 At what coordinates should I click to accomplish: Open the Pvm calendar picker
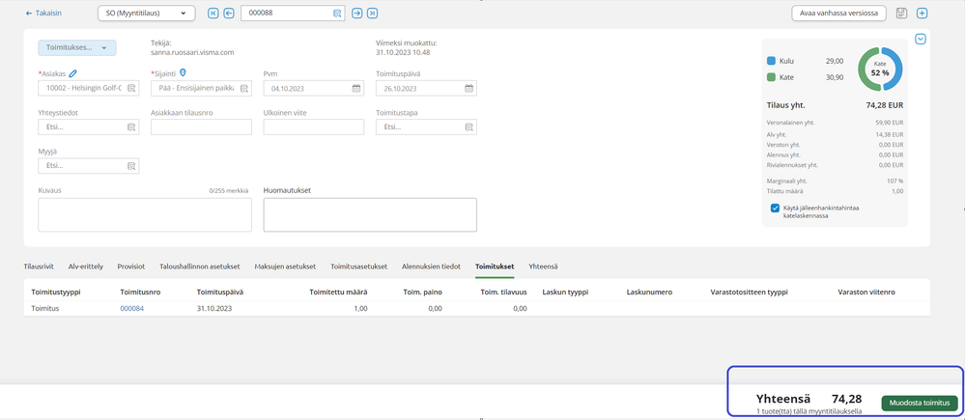click(356, 88)
